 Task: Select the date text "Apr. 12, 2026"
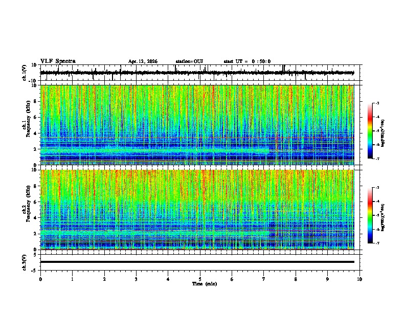click(x=143, y=61)
